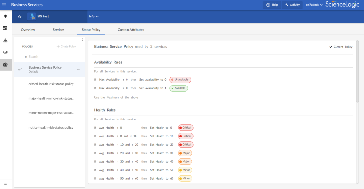Click the Devices monitor sidebar icon

5,52
